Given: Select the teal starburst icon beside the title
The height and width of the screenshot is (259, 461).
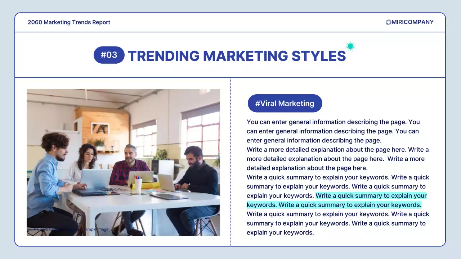Looking at the screenshot, I should click(x=350, y=46).
